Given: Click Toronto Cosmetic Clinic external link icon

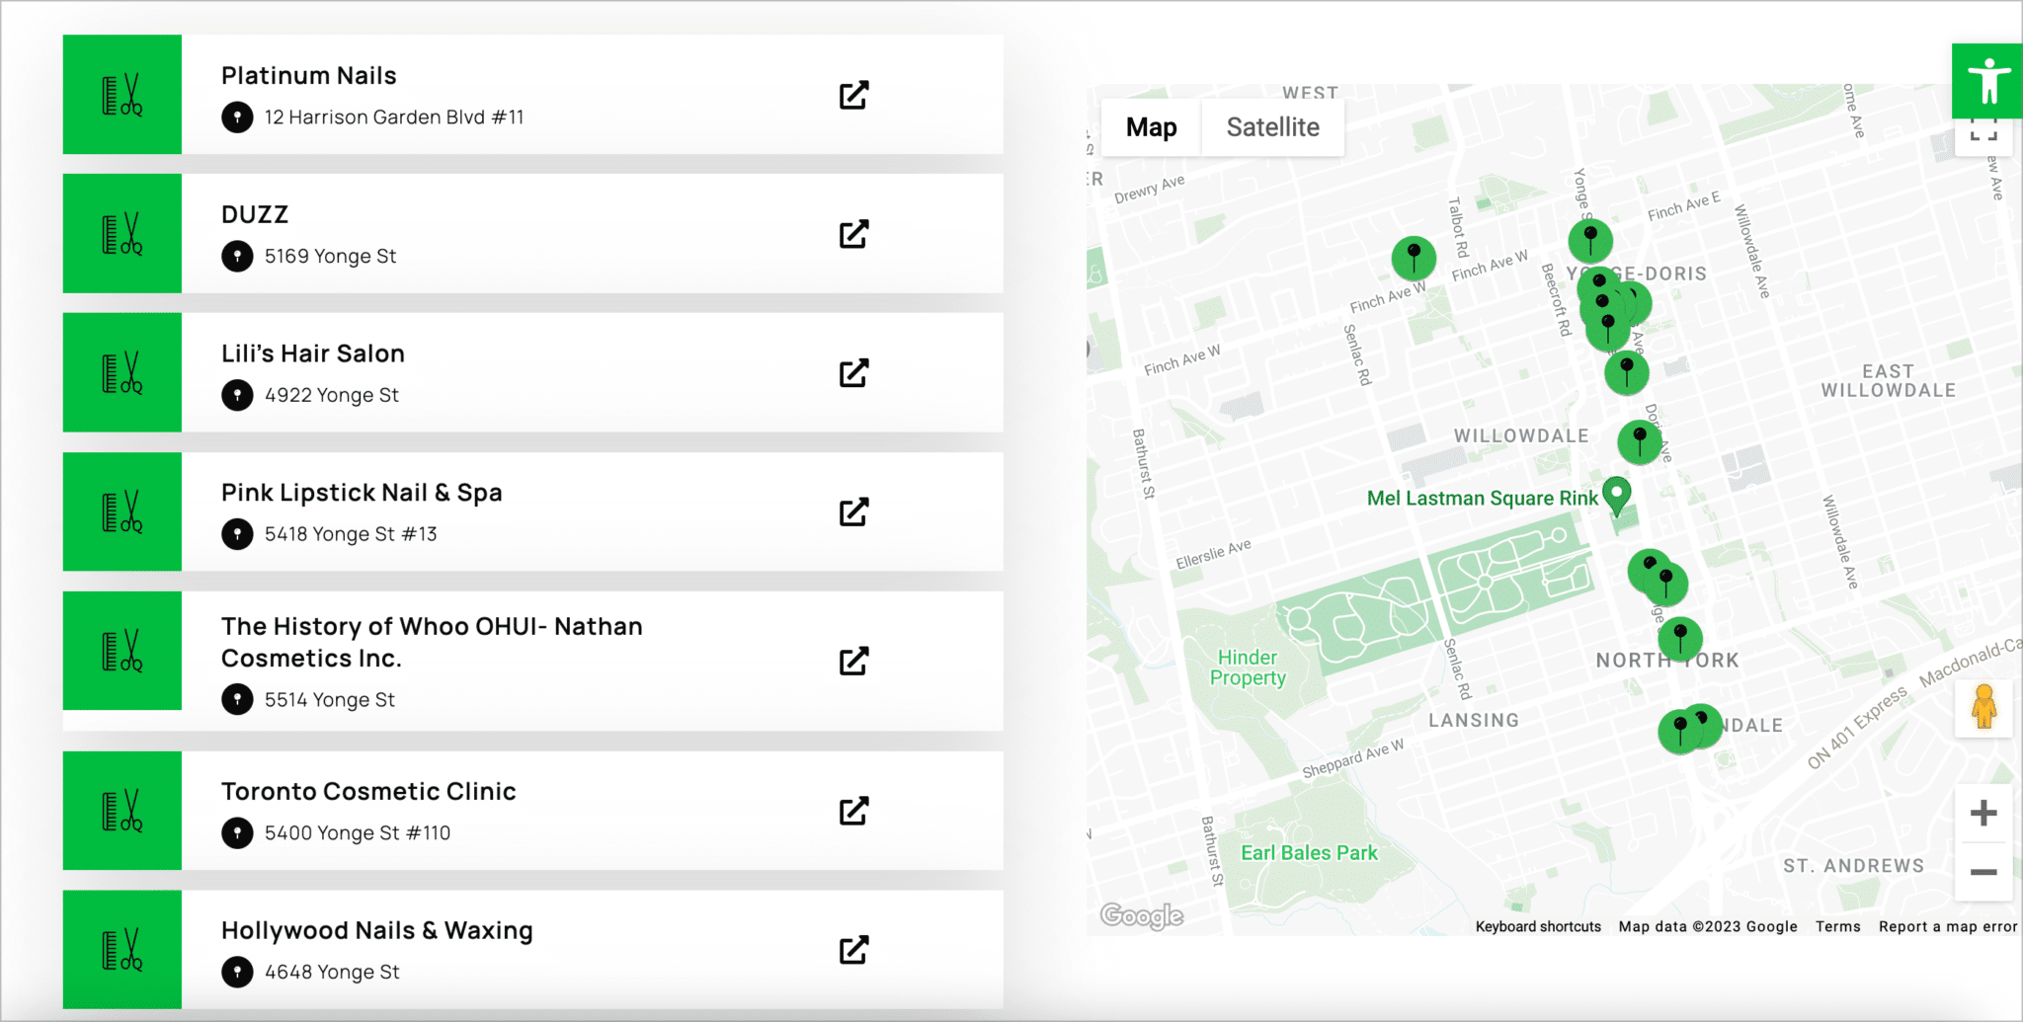Looking at the screenshot, I should pos(854,810).
